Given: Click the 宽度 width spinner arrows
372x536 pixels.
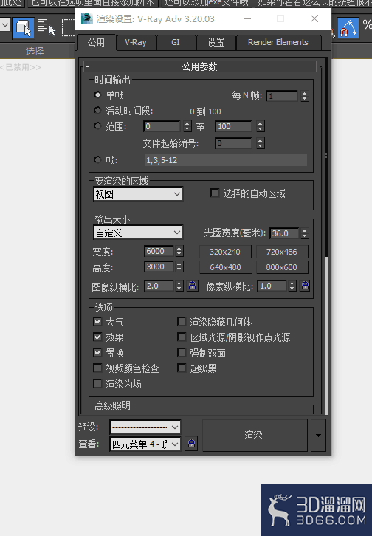Looking at the screenshot, I should pyautogui.click(x=179, y=251).
